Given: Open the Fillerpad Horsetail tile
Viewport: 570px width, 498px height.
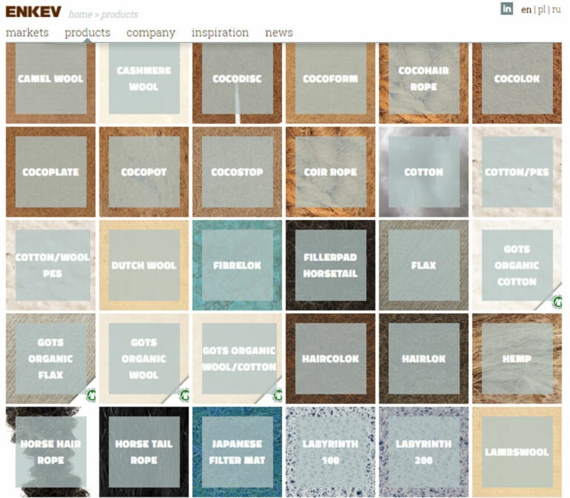Looking at the screenshot, I should coord(330,265).
